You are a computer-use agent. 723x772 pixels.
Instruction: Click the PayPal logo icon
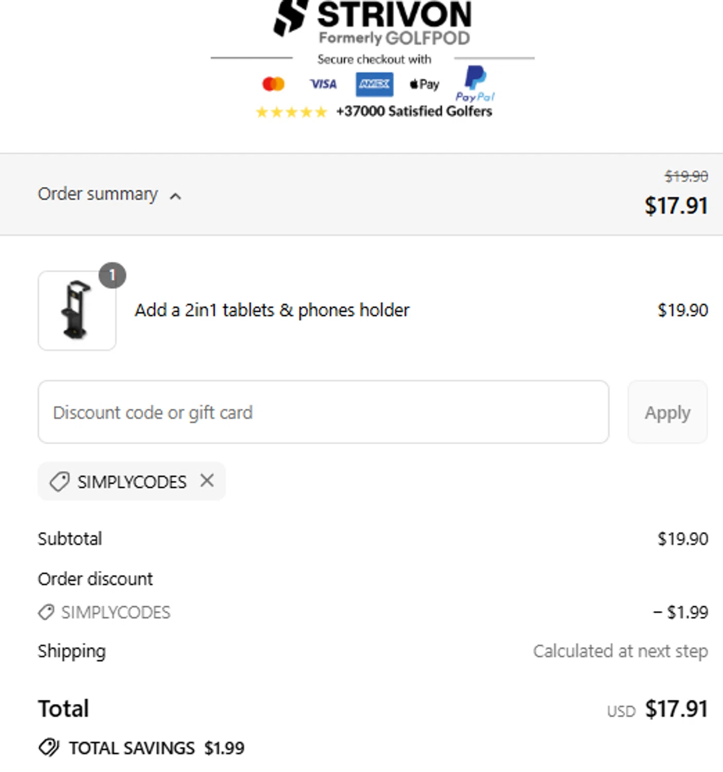[475, 83]
